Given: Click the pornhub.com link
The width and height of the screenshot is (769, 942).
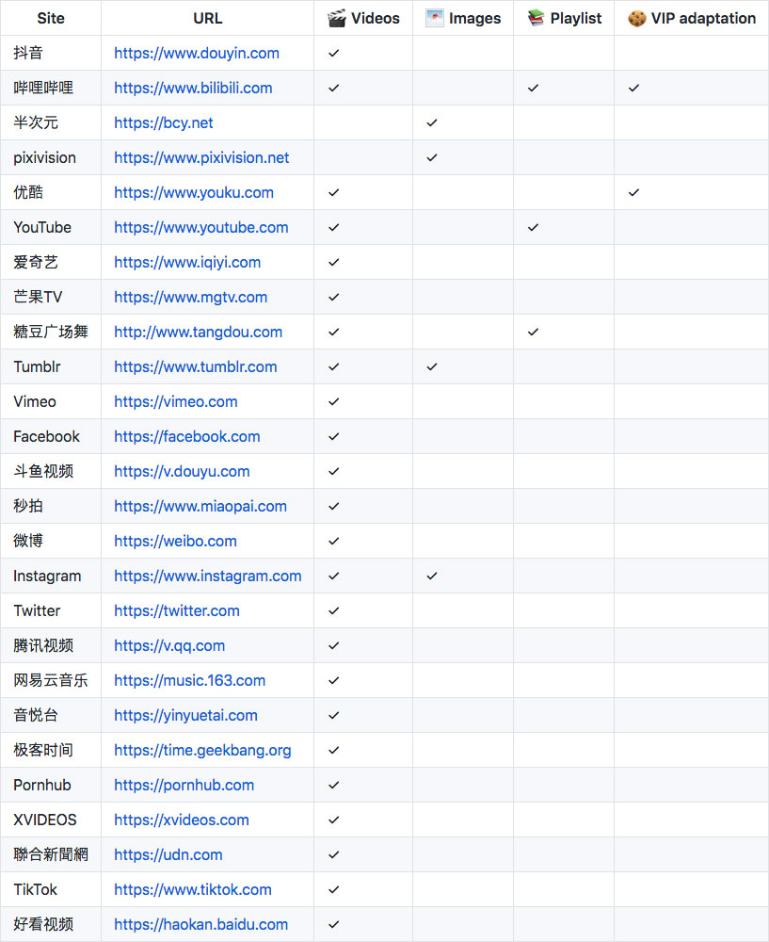Looking at the screenshot, I should click(x=184, y=785).
